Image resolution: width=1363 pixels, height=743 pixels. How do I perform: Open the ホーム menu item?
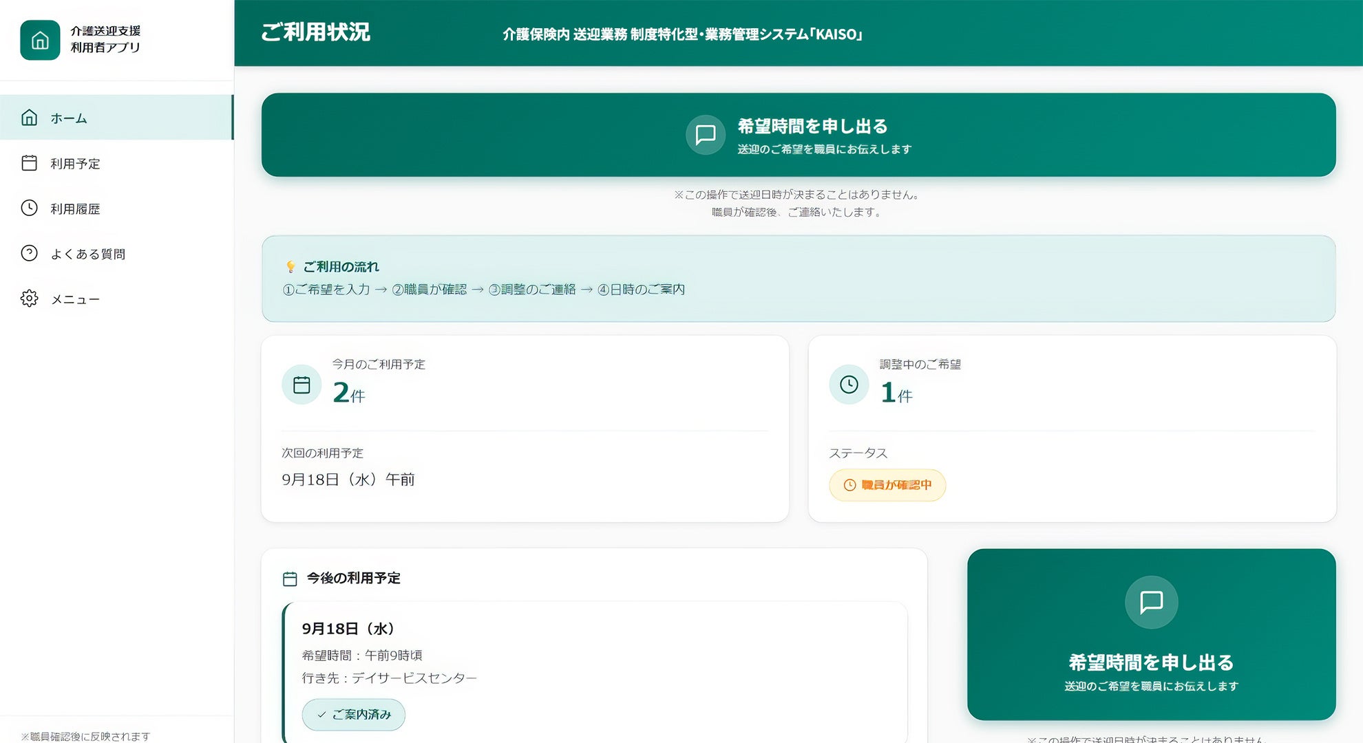click(69, 118)
